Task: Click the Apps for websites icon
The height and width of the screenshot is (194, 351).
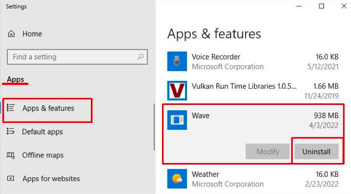Action: [x=11, y=178]
